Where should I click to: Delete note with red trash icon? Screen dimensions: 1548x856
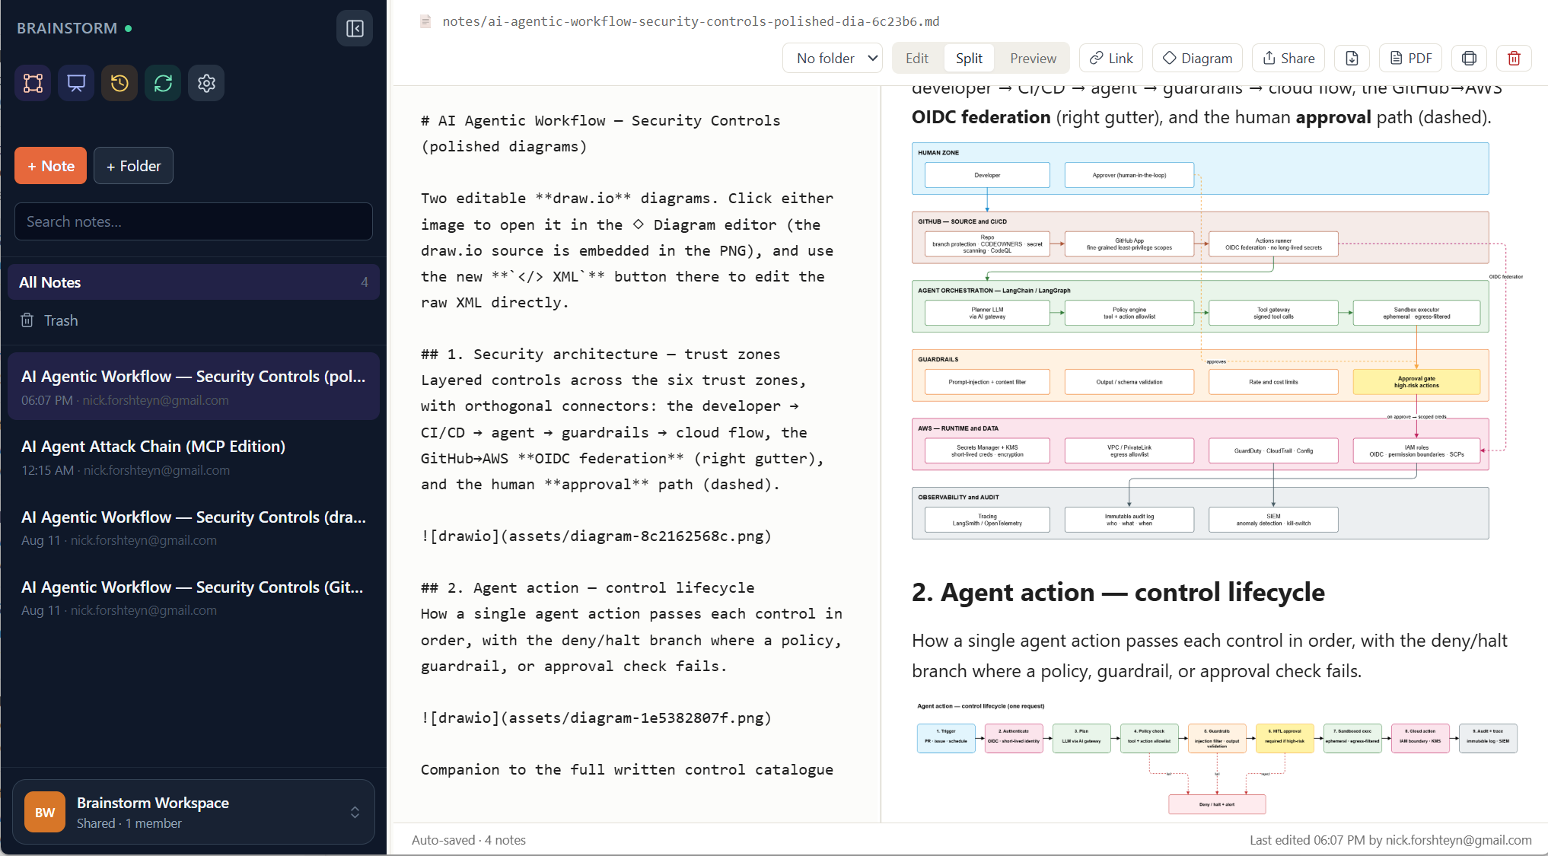[1514, 59]
